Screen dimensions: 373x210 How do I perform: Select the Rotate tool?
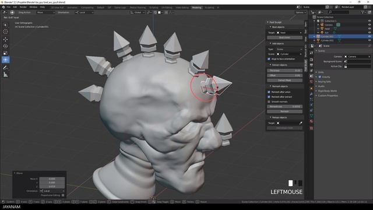(x=5, y=46)
